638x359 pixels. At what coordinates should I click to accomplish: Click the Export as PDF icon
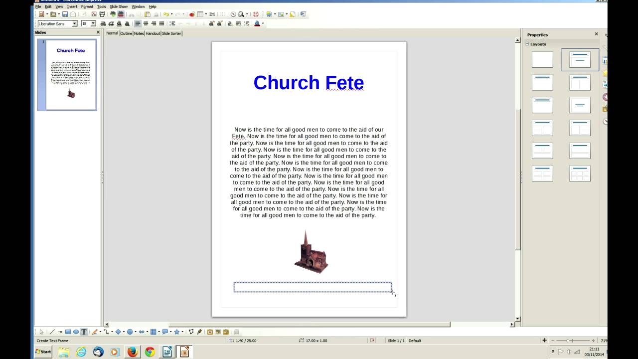tap(94, 14)
